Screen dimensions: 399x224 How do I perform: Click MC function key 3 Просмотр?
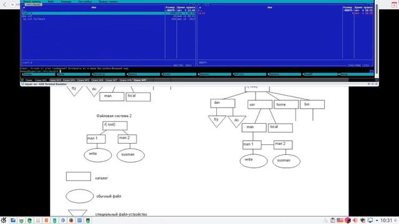tap(109, 75)
